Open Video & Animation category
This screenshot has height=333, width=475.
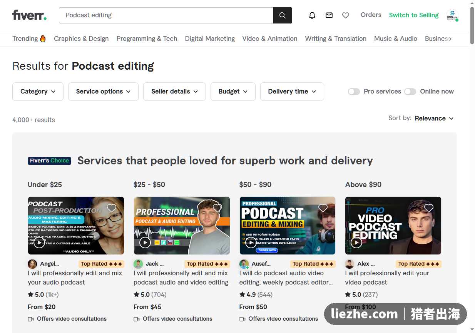[x=270, y=38]
